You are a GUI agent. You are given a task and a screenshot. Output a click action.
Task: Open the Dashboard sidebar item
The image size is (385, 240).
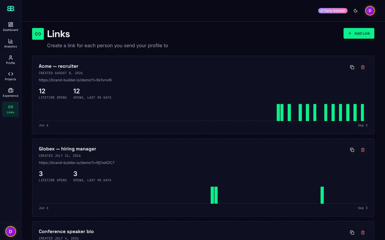(11, 27)
